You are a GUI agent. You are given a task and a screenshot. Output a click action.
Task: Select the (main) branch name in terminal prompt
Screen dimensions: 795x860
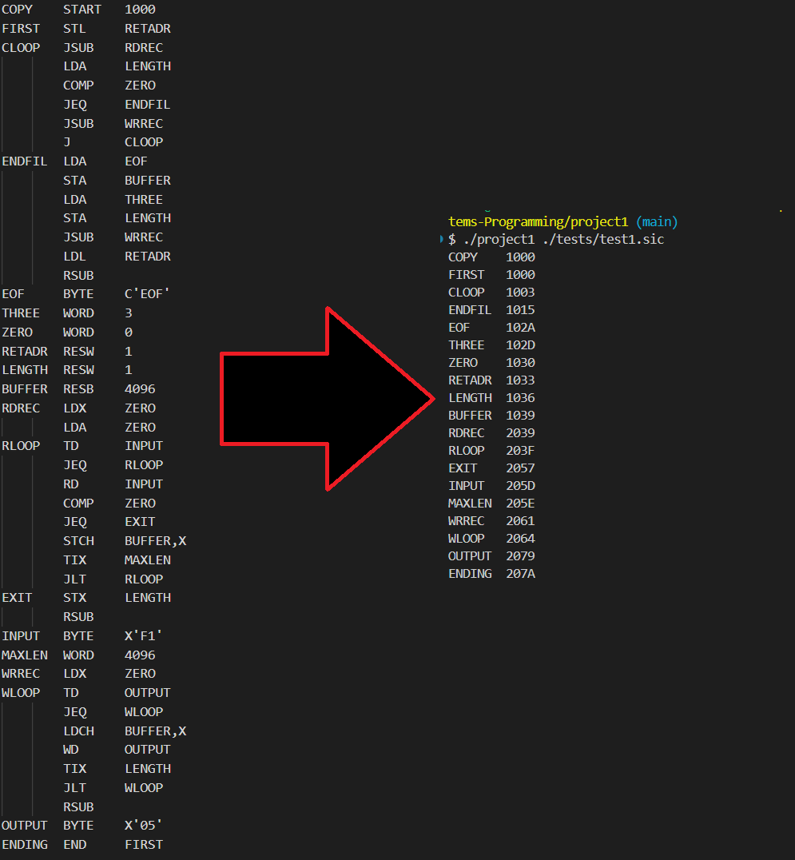[657, 221]
